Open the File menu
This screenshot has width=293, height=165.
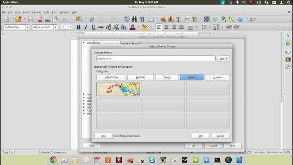(4, 12)
